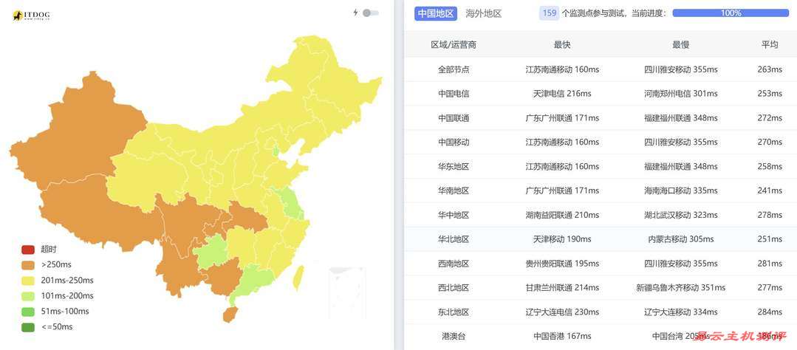This screenshot has width=797, height=350.
Task: Select the 中国移动 row label
Action: [x=454, y=143]
